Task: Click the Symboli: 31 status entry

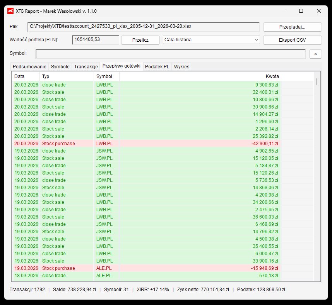Action: [116, 290]
